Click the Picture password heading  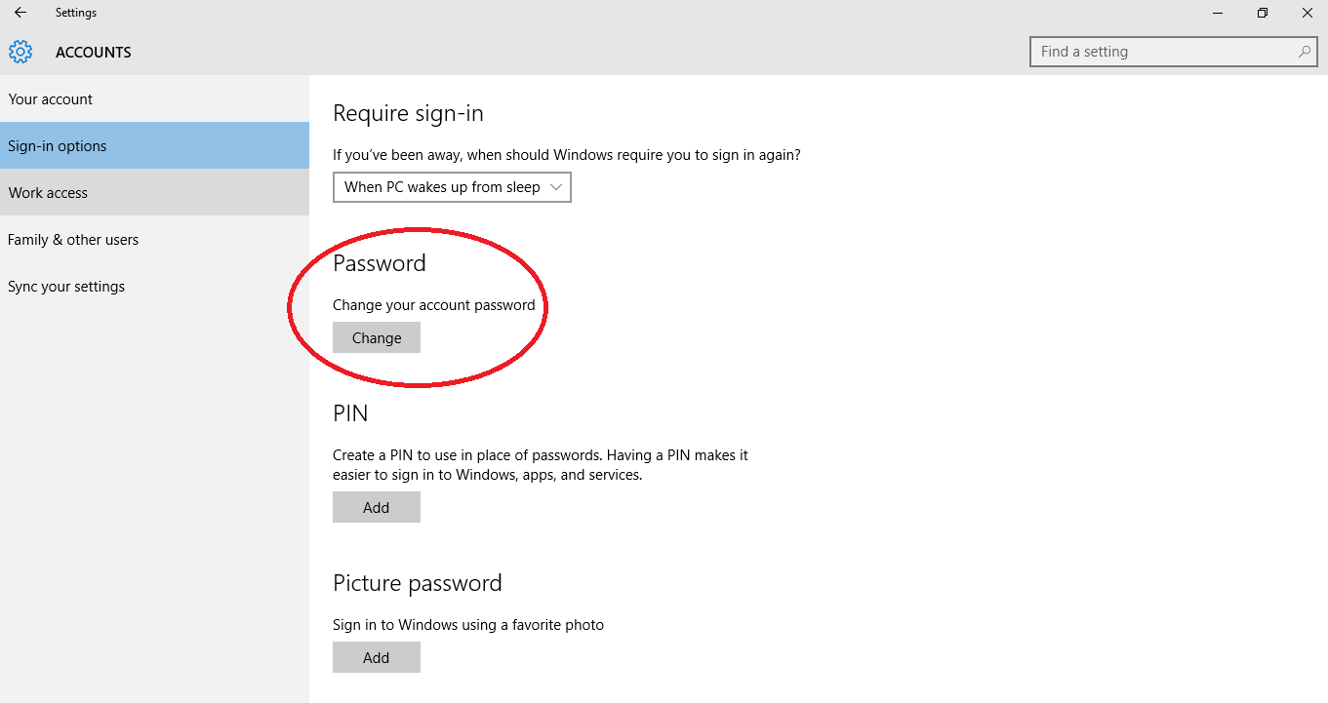point(418,582)
